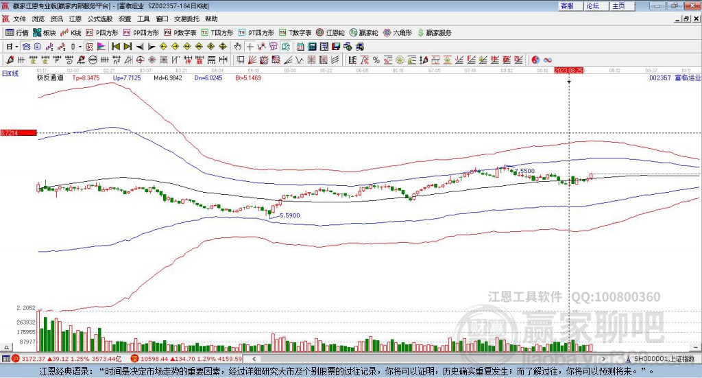Jump to first bar icon
The image size is (702, 378).
pos(115,47)
